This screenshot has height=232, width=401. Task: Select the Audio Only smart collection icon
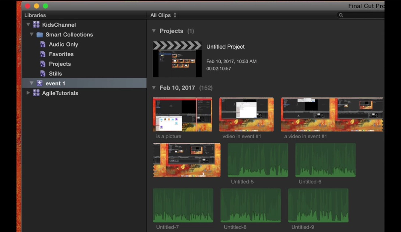[x=43, y=44]
